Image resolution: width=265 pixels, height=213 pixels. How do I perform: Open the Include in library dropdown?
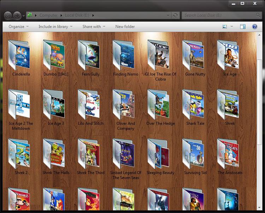coord(55,27)
